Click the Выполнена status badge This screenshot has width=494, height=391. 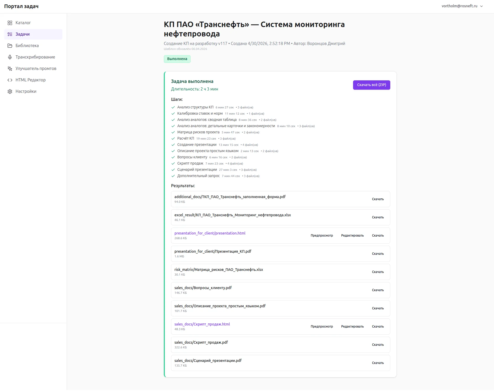point(177,59)
